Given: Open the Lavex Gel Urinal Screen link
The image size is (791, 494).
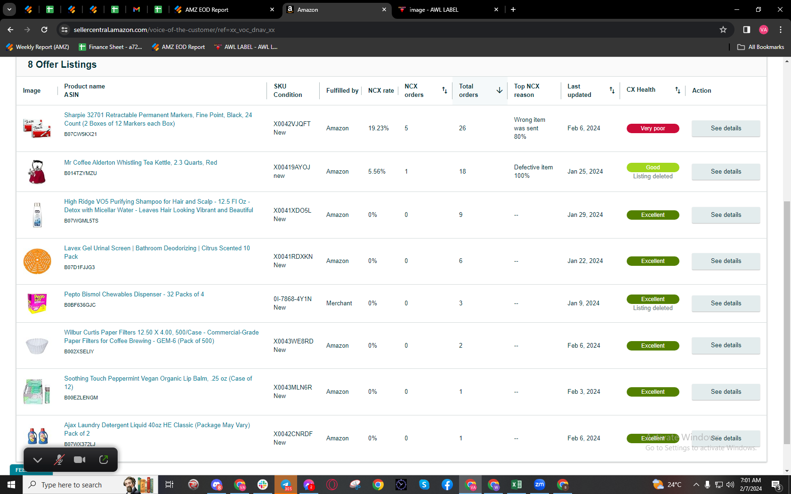Looking at the screenshot, I should click(x=157, y=252).
